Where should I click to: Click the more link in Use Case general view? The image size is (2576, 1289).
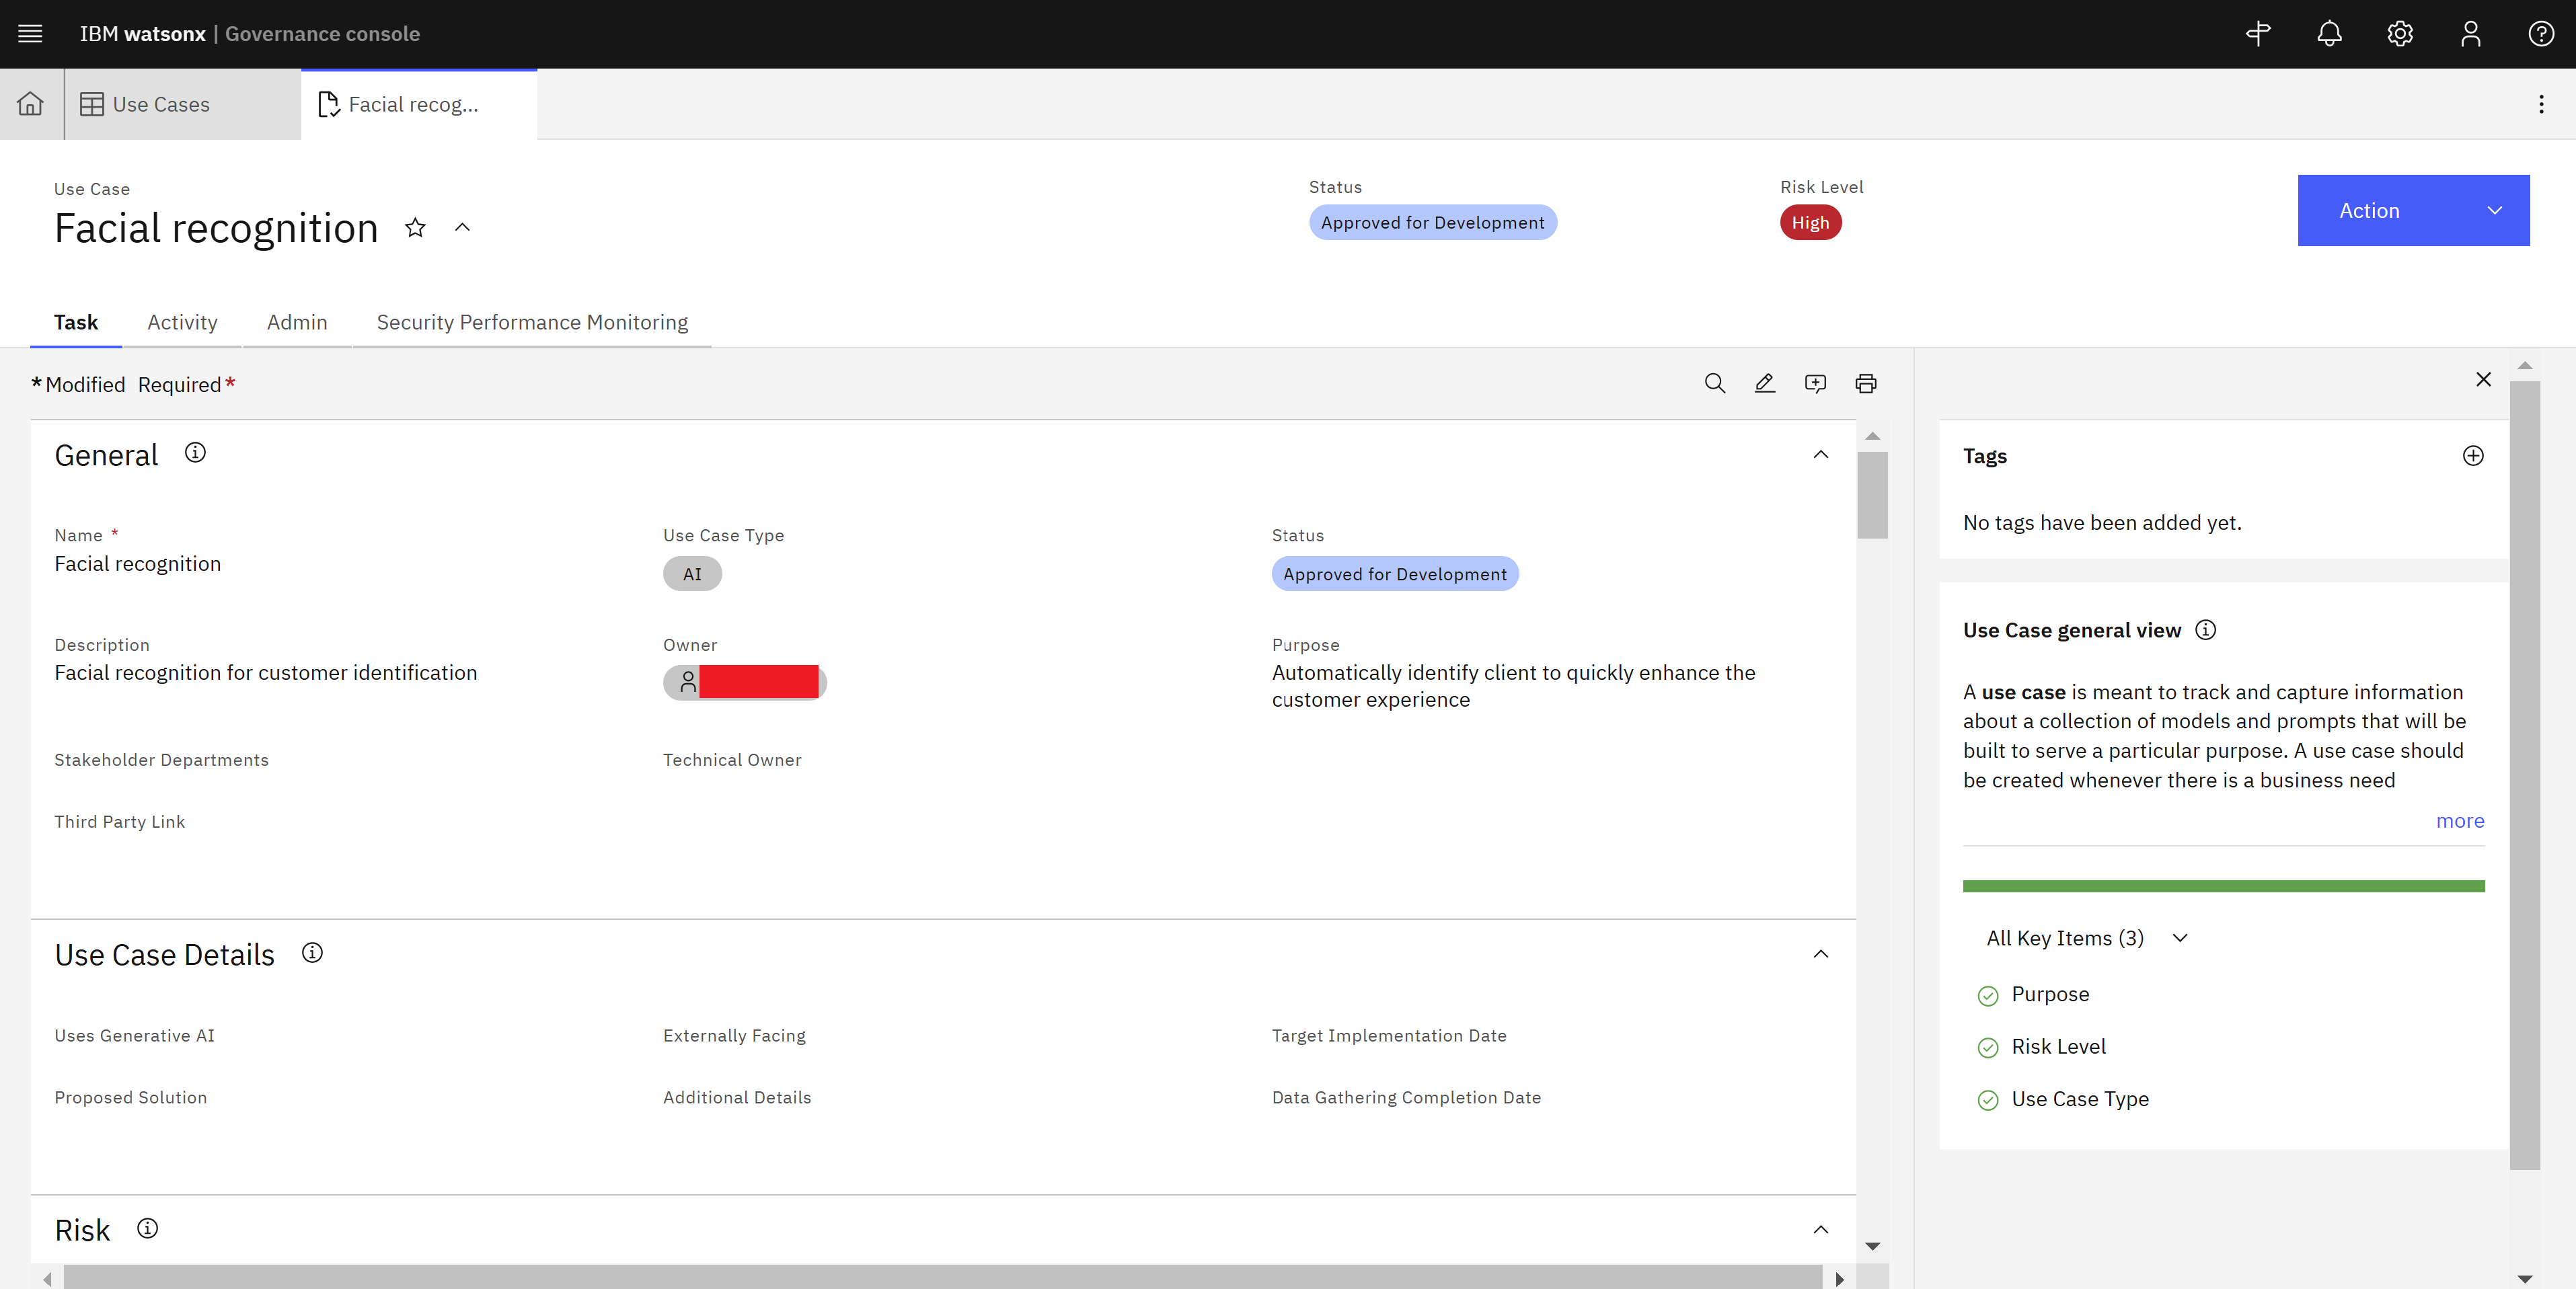click(2460, 820)
